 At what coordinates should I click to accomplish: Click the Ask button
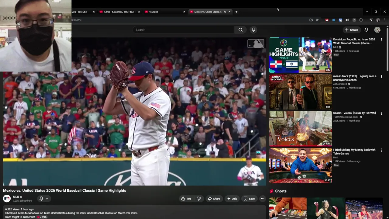[232, 199]
